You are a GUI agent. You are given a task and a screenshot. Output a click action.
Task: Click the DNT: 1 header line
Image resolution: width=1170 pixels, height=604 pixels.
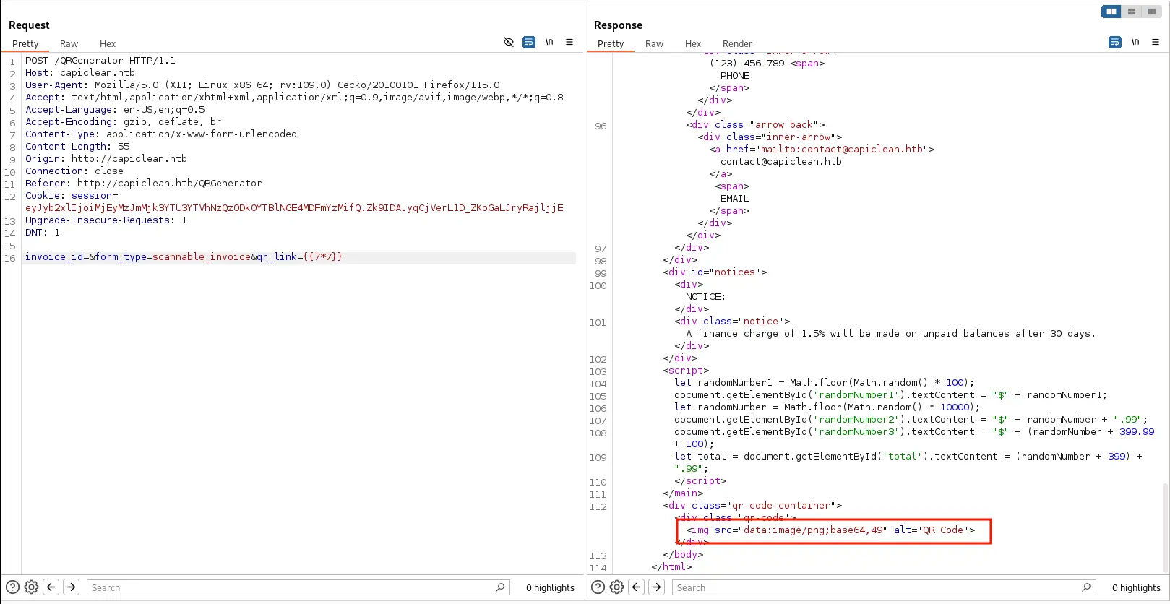pyautogui.click(x=43, y=233)
